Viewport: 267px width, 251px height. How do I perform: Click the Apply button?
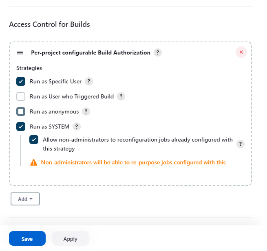click(x=70, y=239)
